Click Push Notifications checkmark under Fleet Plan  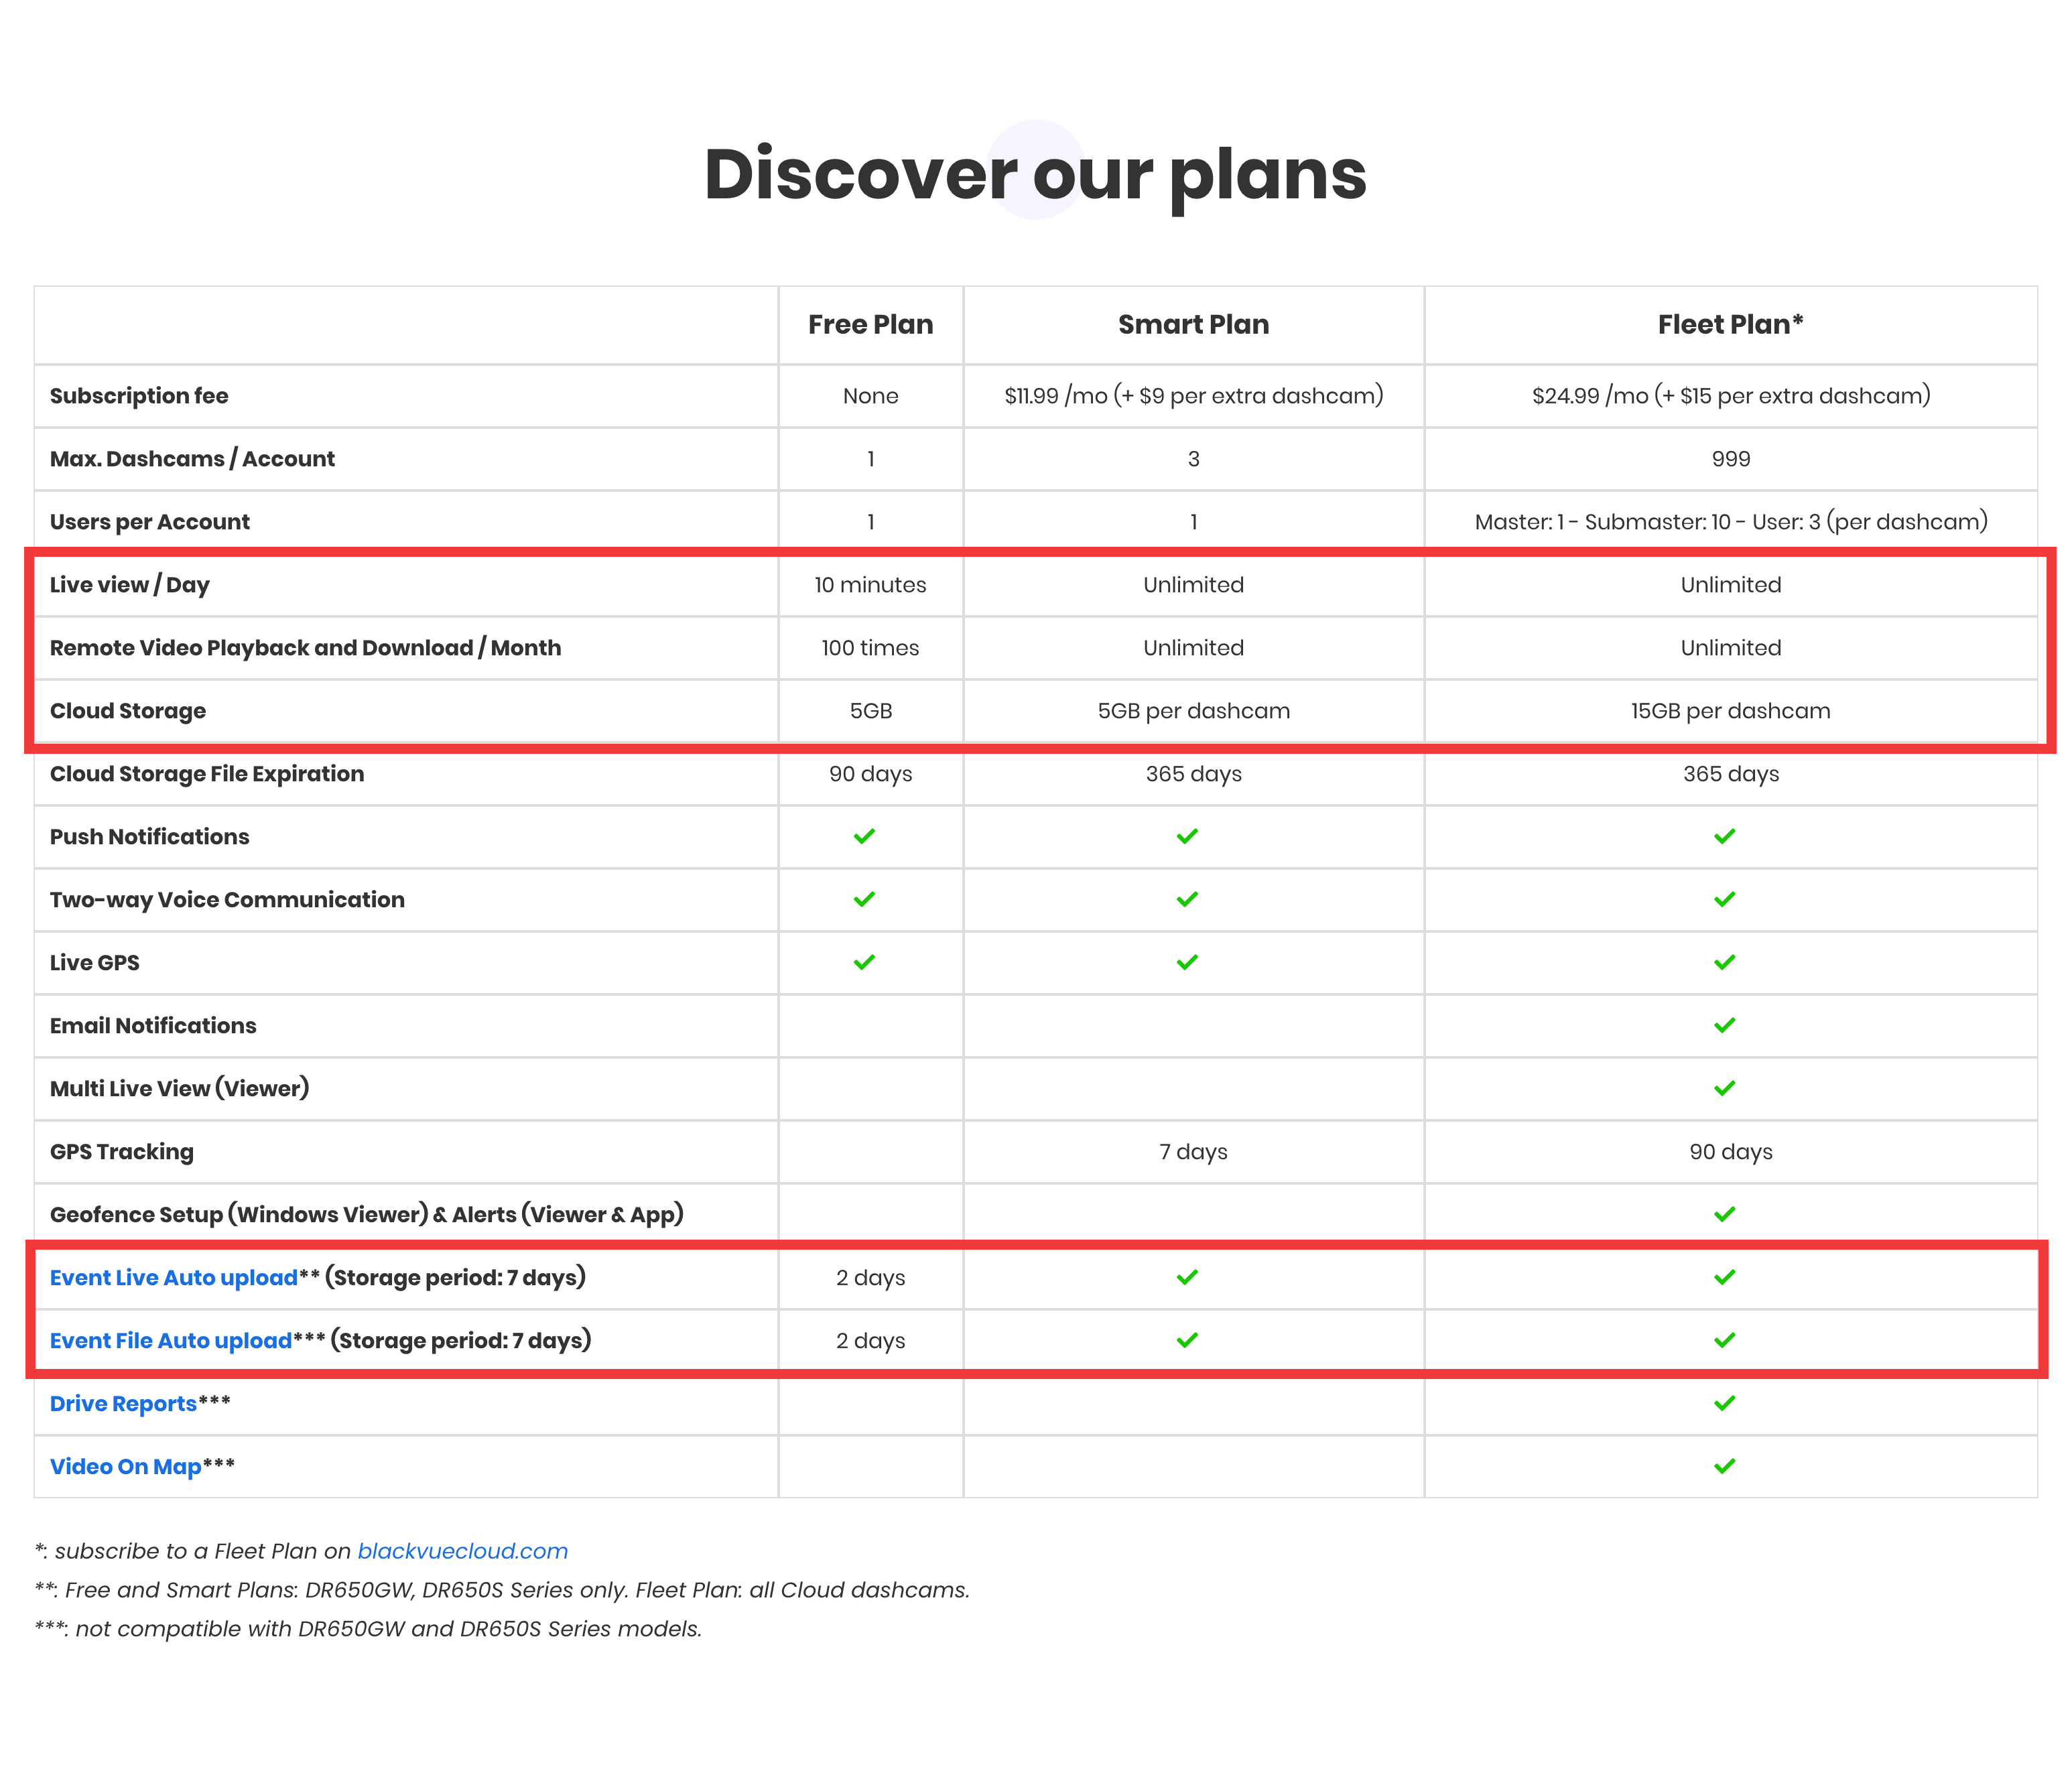pos(1725,836)
